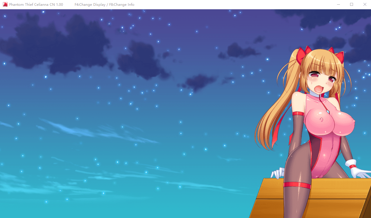This screenshot has width=371, height=218.
Task: Minimize the Phantom Thief Celianna window
Action: (x=338, y=5)
